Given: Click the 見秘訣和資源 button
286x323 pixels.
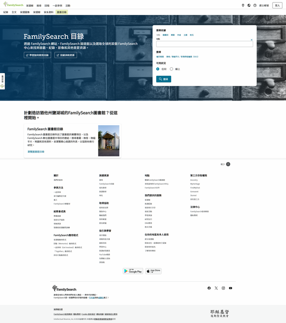Looking at the screenshot, I should pos(66,55).
